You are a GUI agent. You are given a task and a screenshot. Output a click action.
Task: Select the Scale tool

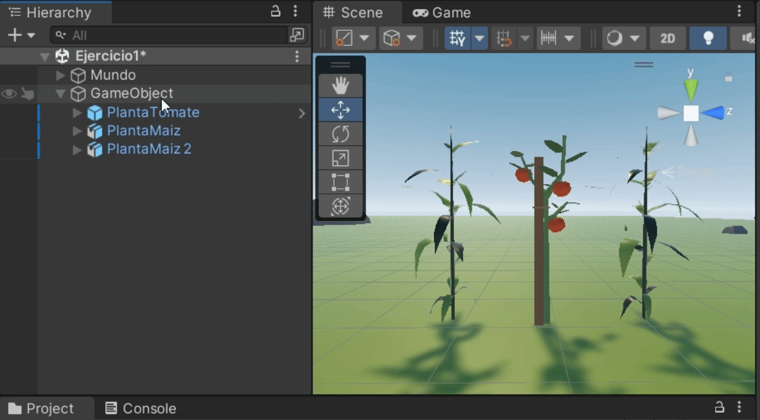click(x=340, y=158)
